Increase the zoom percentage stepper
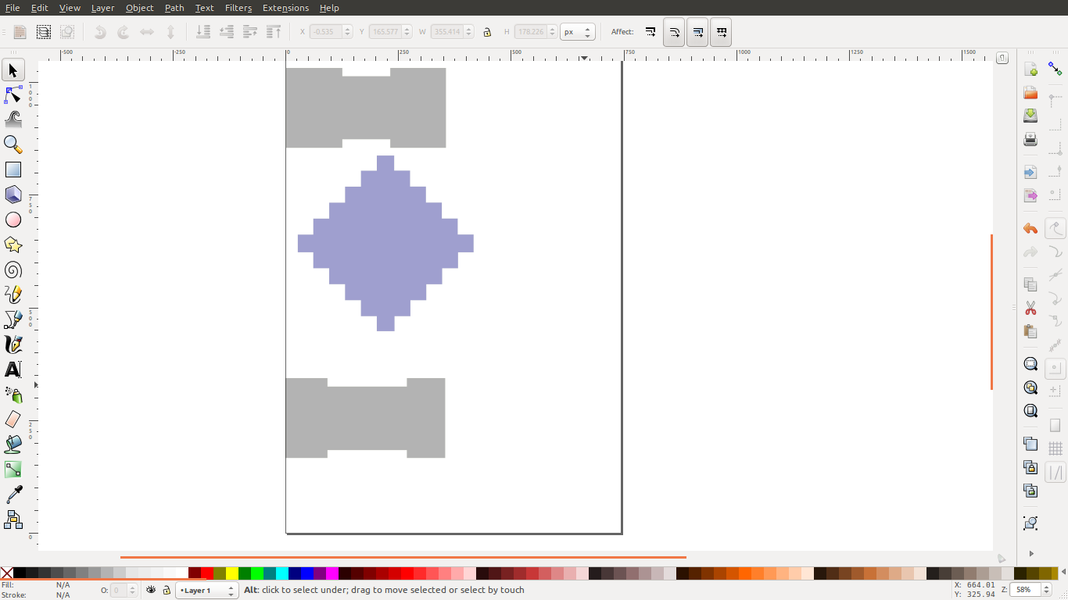1068x600 pixels. pos(1047,587)
